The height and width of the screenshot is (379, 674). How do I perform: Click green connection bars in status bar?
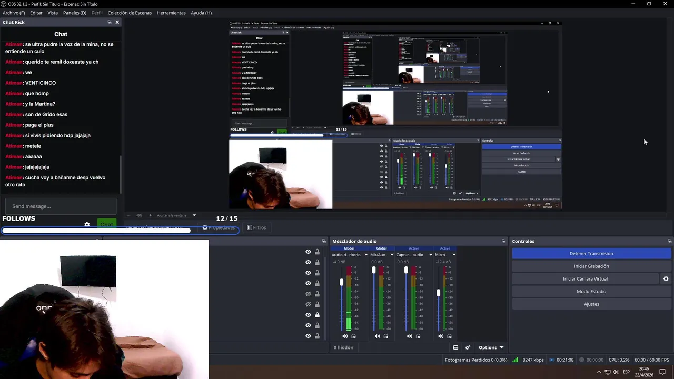point(515,360)
